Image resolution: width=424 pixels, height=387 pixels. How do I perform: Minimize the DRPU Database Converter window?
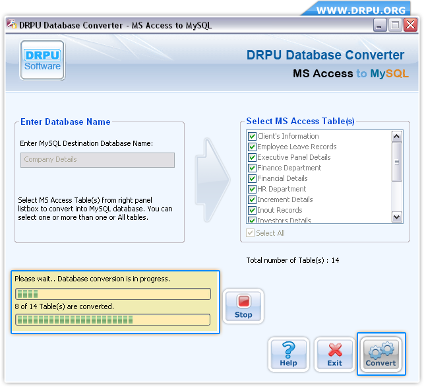(x=379, y=25)
